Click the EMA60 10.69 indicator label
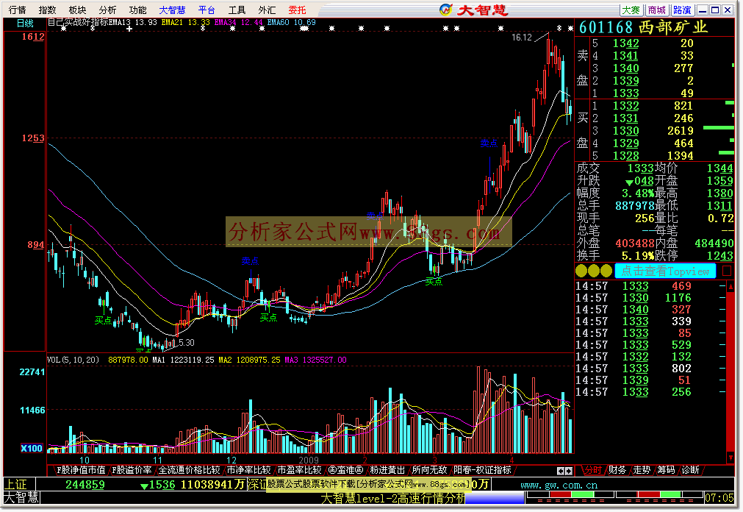This screenshot has width=743, height=512. [x=292, y=22]
